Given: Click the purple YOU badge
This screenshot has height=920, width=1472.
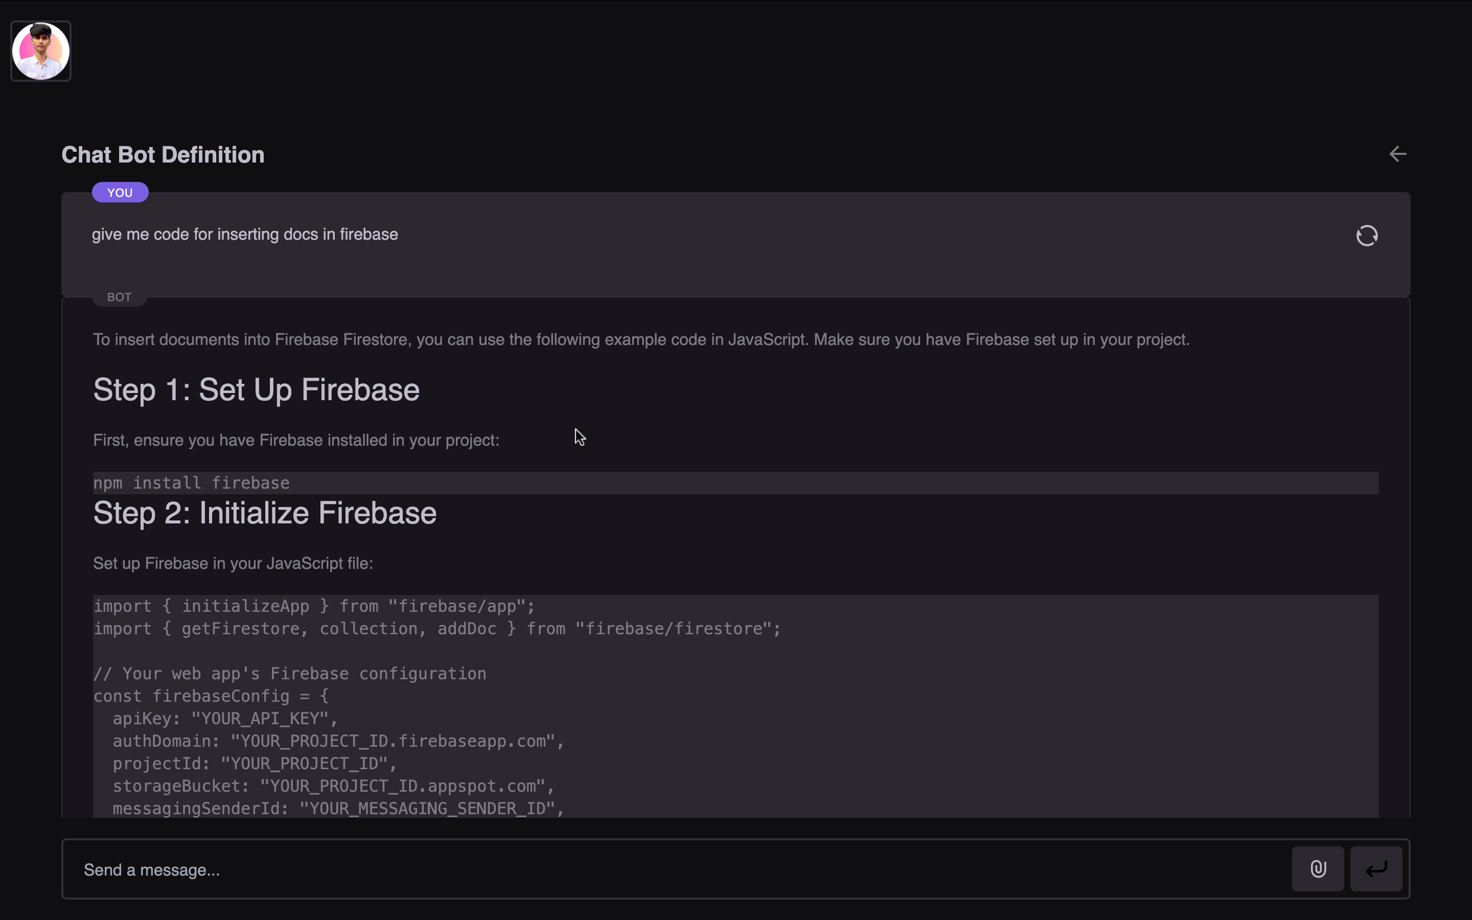Looking at the screenshot, I should coord(120,192).
